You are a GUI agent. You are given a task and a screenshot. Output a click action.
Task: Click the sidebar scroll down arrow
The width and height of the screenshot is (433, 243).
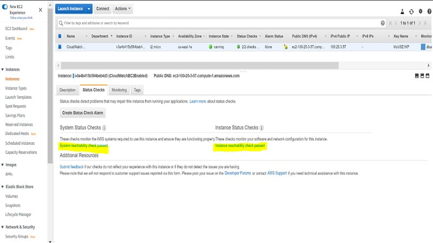pyautogui.click(x=50, y=241)
